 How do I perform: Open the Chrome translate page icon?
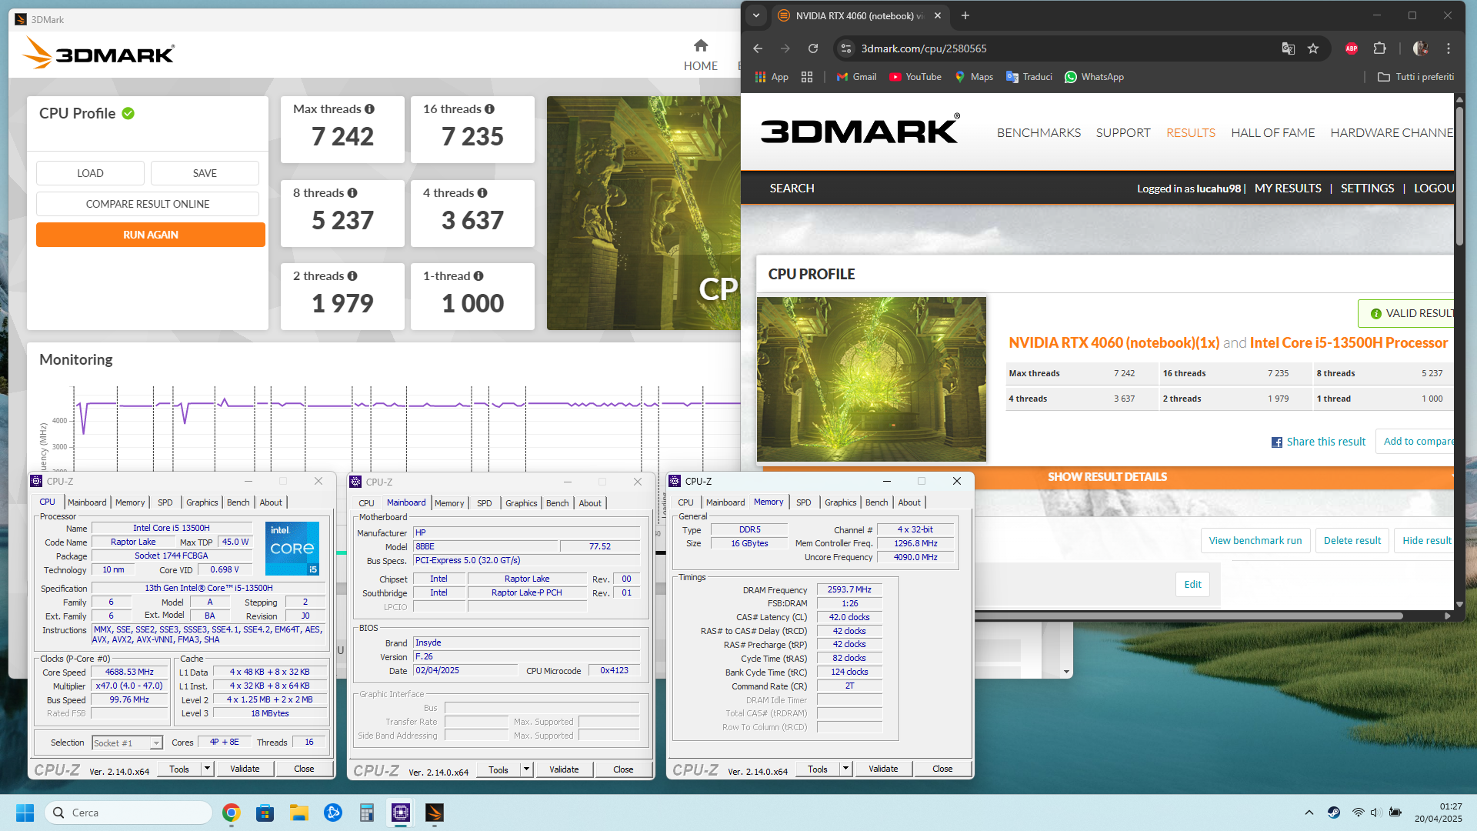[1288, 48]
